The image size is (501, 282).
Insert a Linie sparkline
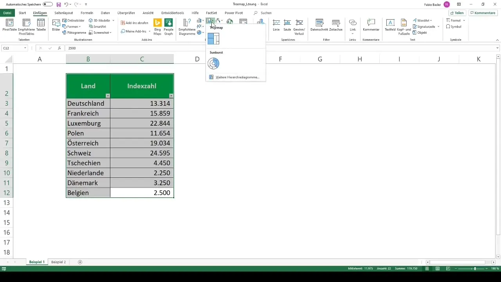(x=276, y=25)
